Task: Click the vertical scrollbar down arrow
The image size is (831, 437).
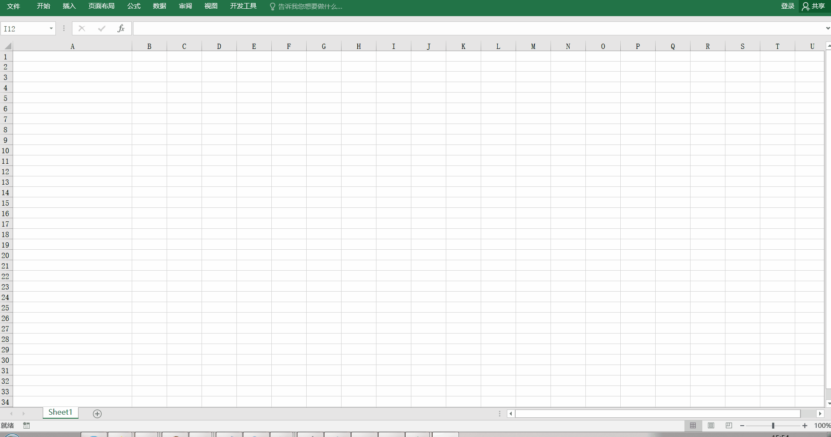Action: click(x=828, y=404)
